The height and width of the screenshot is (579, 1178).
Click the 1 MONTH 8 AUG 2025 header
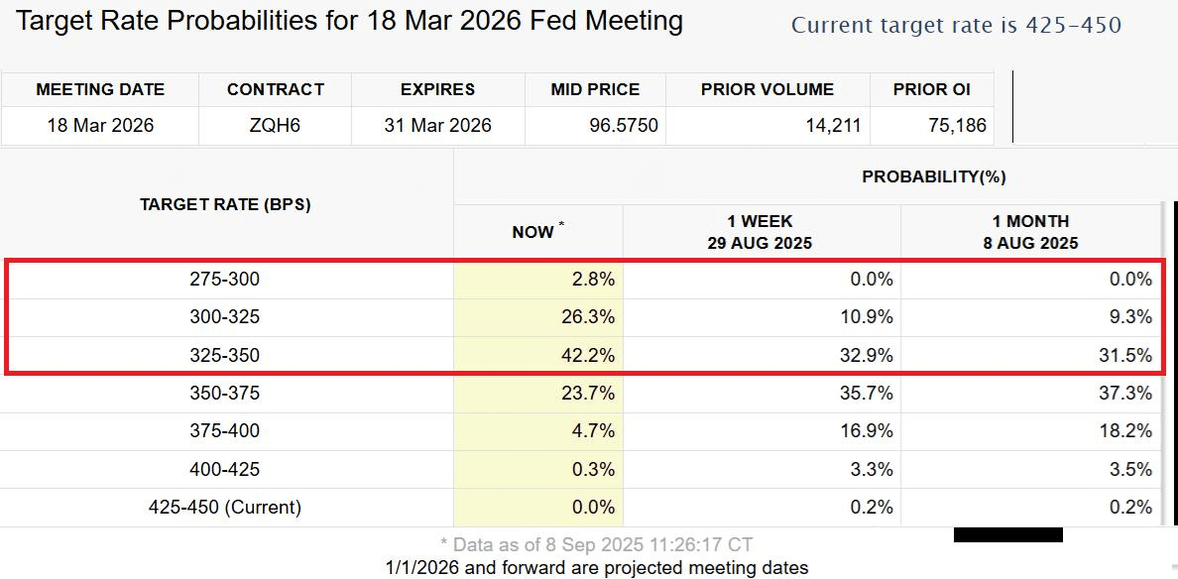1030,232
